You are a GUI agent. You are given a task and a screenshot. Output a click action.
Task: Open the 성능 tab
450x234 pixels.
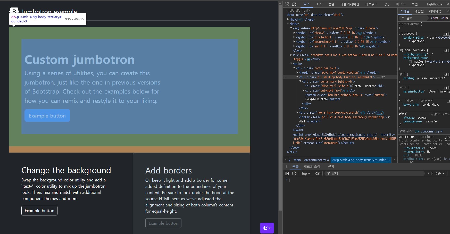387,4
